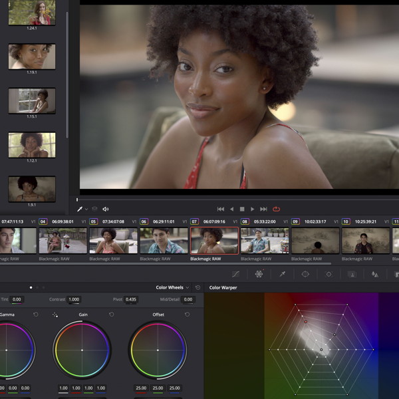
Task: Select clip 10 thumbnail in timeline
Action: click(366, 241)
